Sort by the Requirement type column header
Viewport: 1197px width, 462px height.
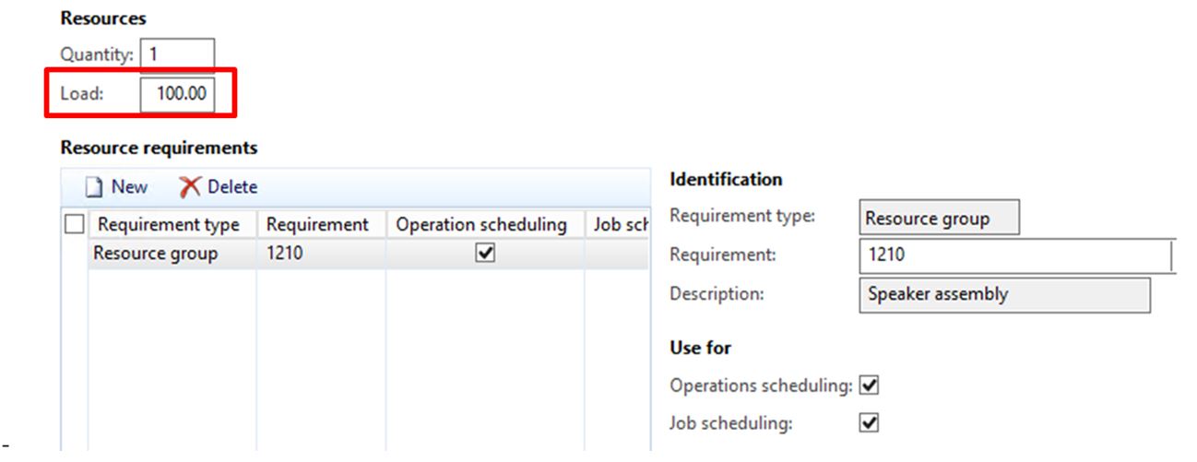pos(168,224)
